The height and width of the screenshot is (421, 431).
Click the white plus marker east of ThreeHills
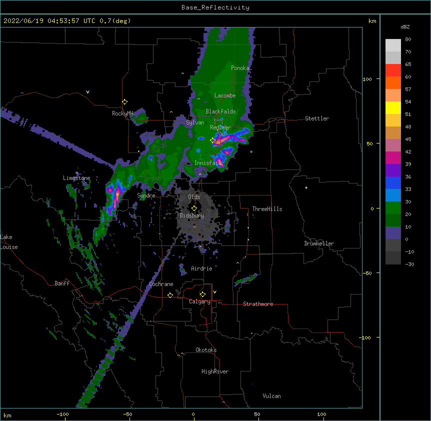click(306, 187)
